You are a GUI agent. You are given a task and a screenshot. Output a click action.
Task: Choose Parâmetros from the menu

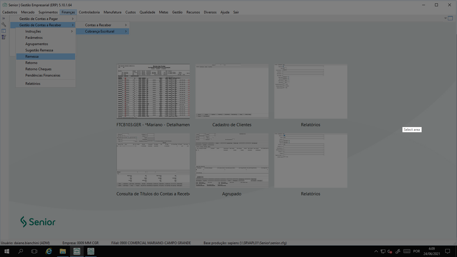pyautogui.click(x=46, y=38)
